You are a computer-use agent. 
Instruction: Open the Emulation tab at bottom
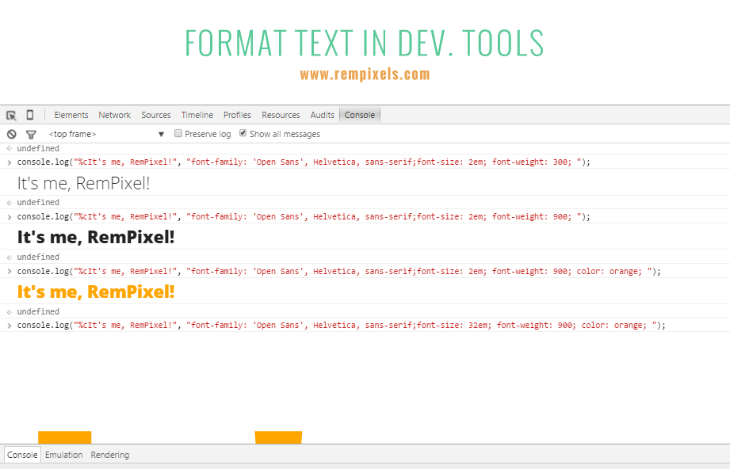pyautogui.click(x=63, y=454)
